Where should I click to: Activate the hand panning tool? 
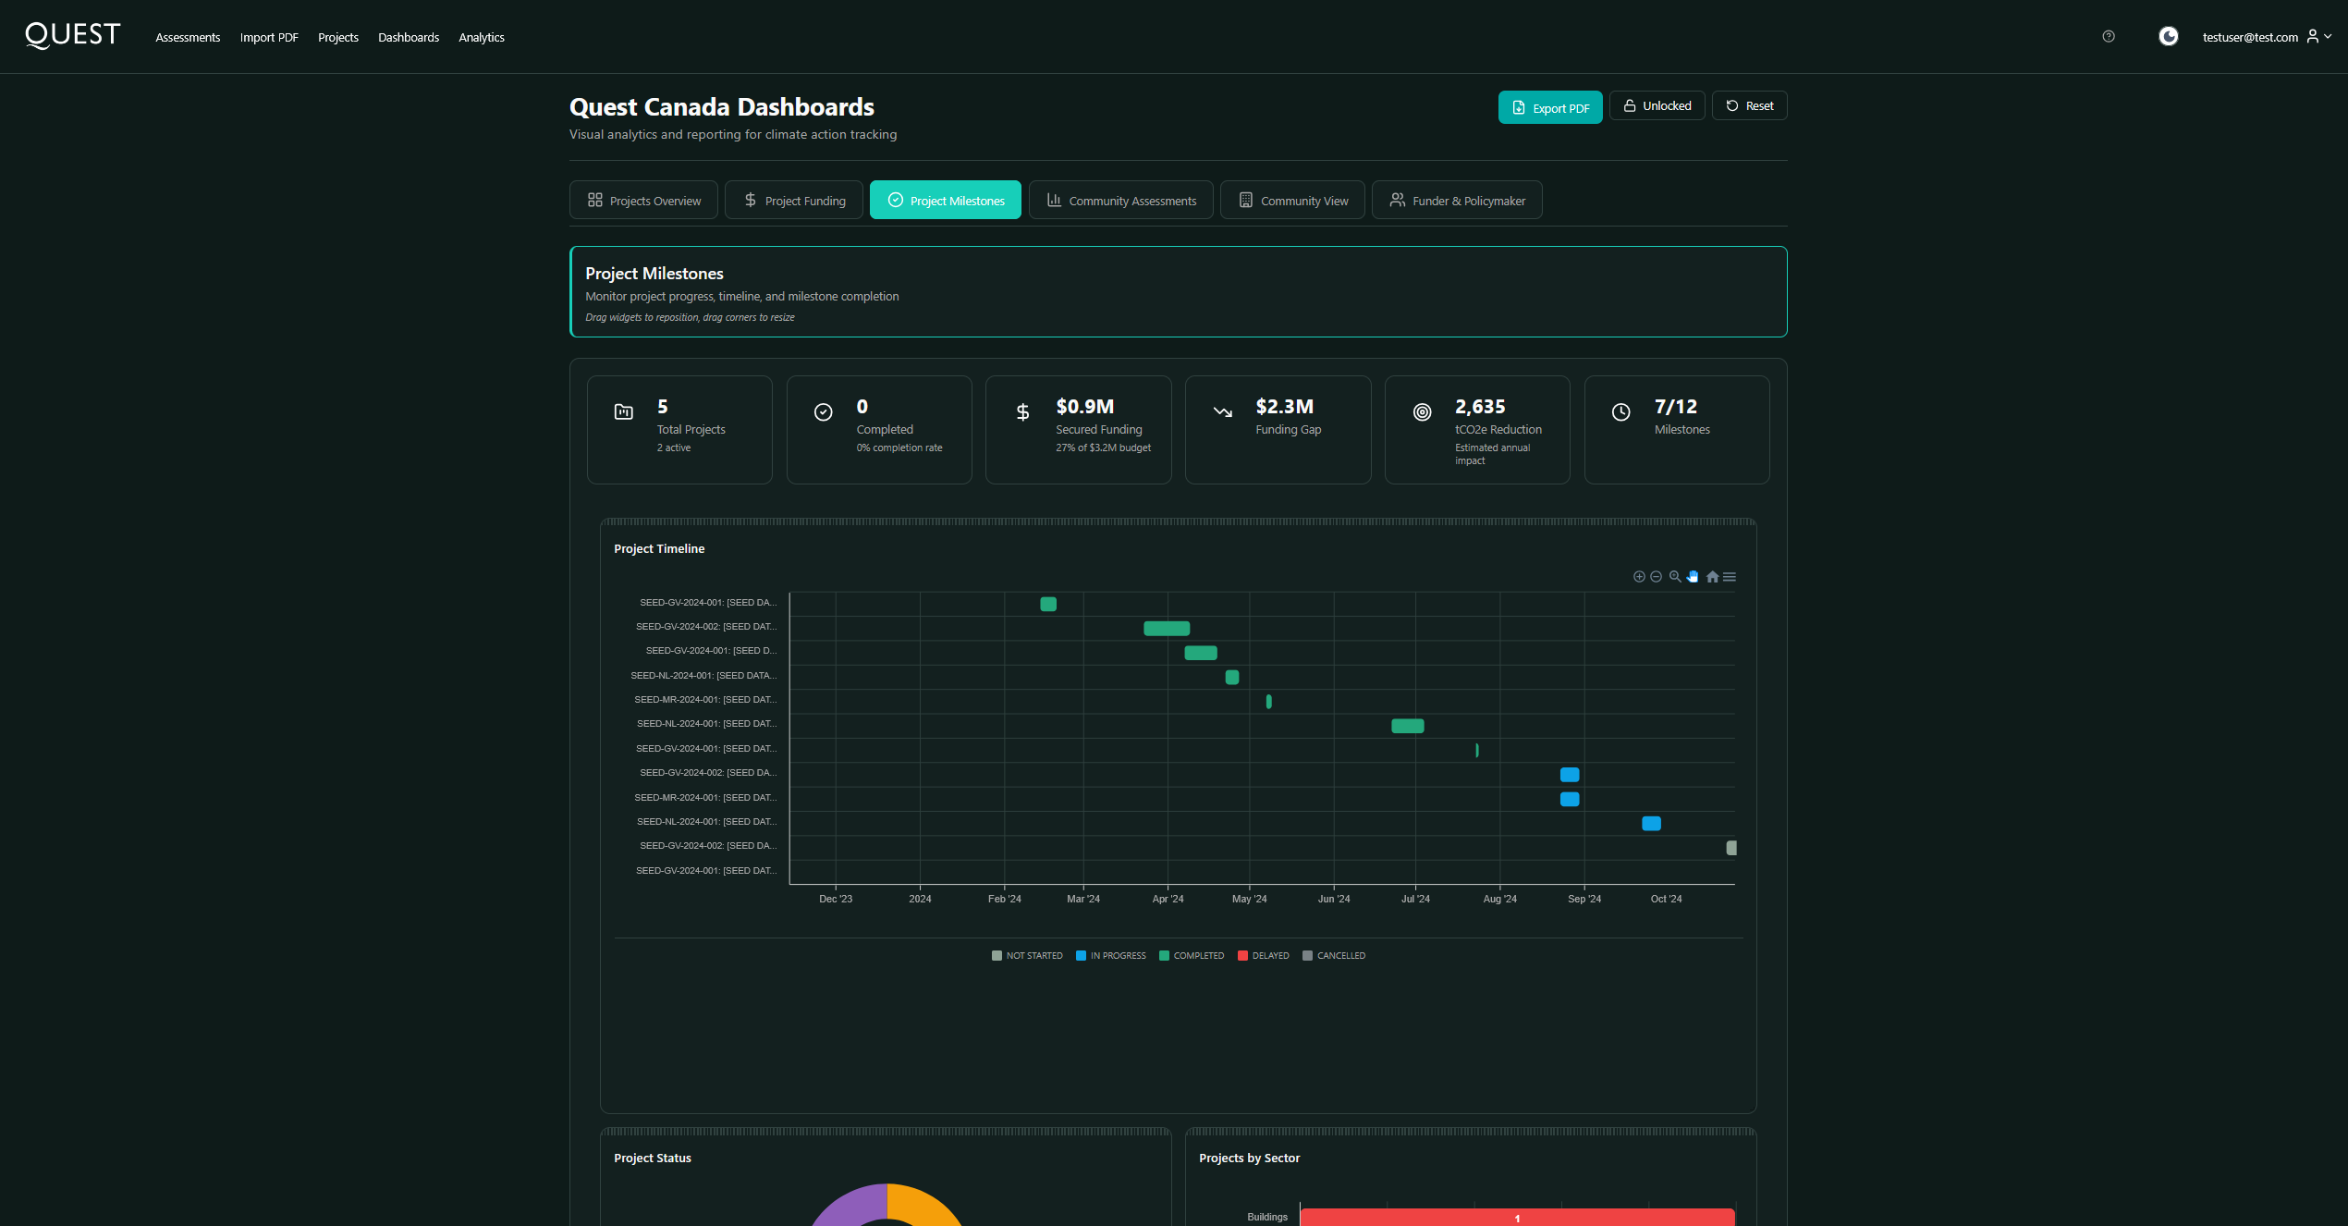(1694, 577)
